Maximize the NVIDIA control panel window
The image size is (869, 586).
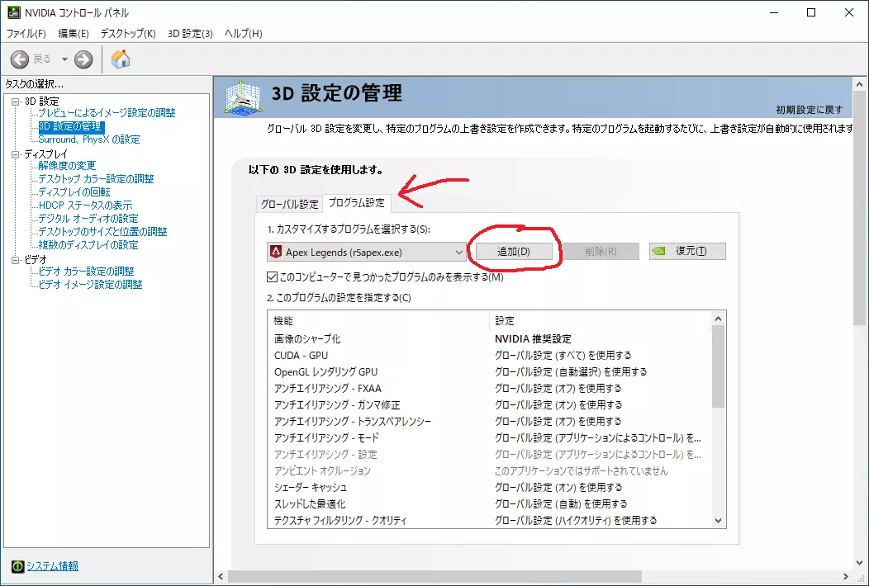811,12
